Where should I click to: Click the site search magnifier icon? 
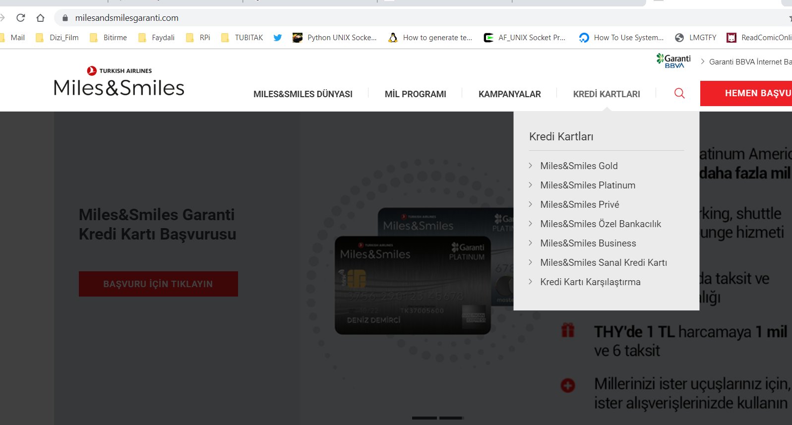point(679,93)
